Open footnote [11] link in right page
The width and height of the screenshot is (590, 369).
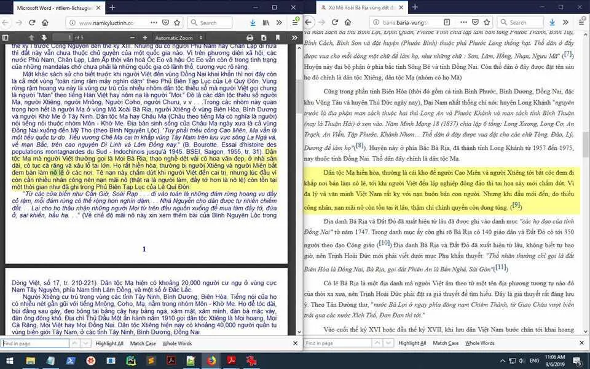(x=501, y=267)
